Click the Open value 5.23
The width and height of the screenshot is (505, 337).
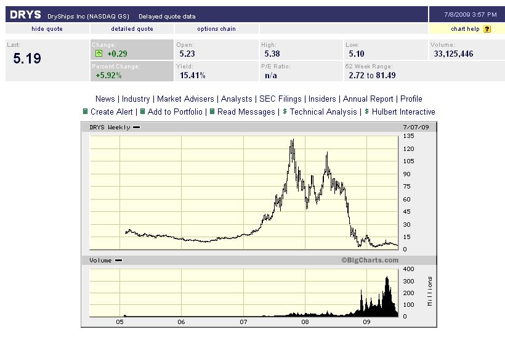[x=187, y=54]
